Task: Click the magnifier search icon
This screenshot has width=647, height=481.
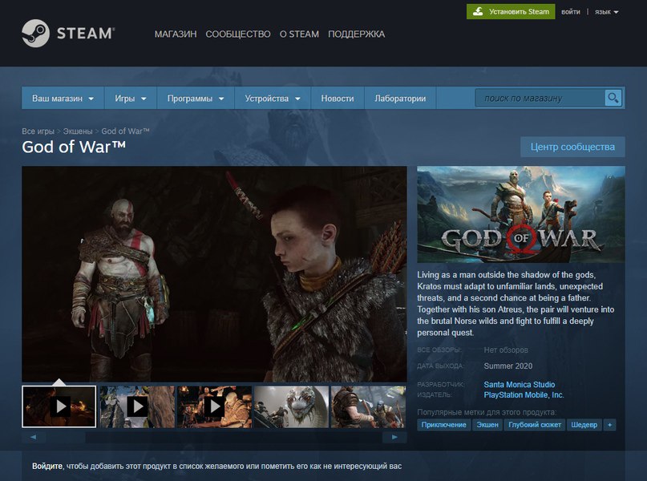Action: coord(613,98)
